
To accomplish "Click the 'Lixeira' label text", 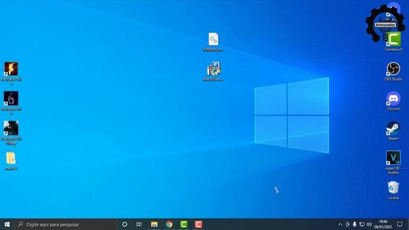I will point(394,198).
